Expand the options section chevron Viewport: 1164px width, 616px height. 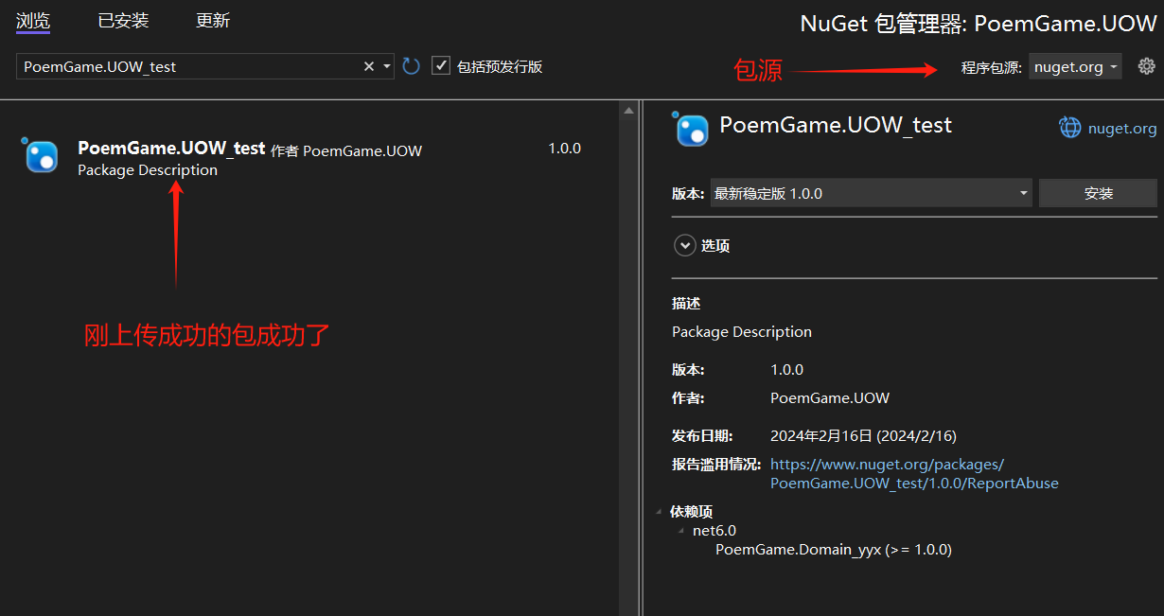click(x=684, y=245)
